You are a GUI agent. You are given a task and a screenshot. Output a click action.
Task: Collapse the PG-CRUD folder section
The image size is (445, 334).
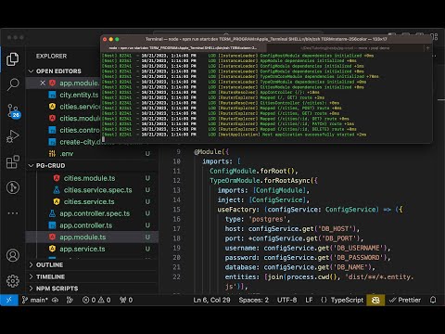50,165
